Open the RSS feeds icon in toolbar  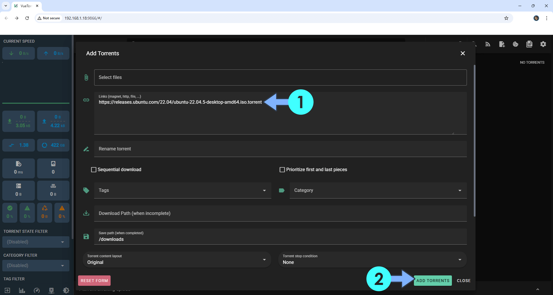point(488,44)
